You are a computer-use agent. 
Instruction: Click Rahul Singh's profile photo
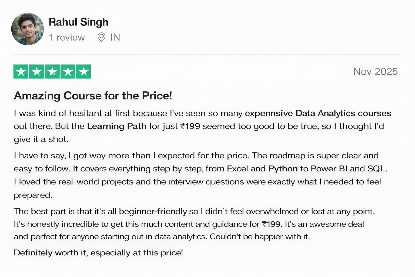pos(27,29)
